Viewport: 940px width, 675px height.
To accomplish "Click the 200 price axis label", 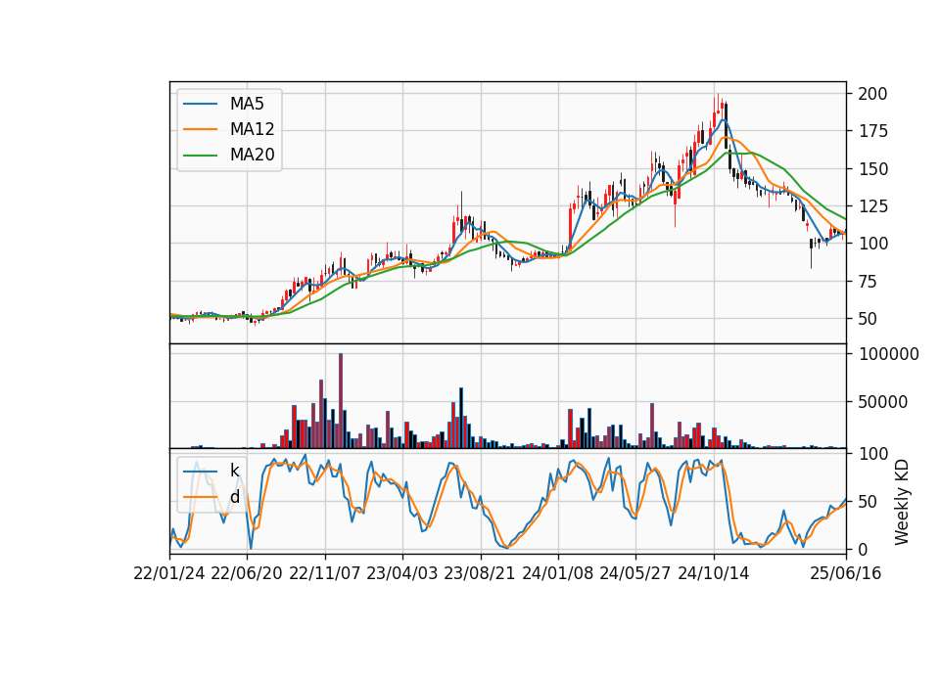I will [872, 94].
